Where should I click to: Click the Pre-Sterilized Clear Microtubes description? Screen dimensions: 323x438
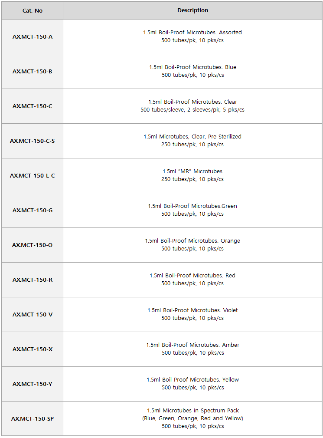pos(192,141)
